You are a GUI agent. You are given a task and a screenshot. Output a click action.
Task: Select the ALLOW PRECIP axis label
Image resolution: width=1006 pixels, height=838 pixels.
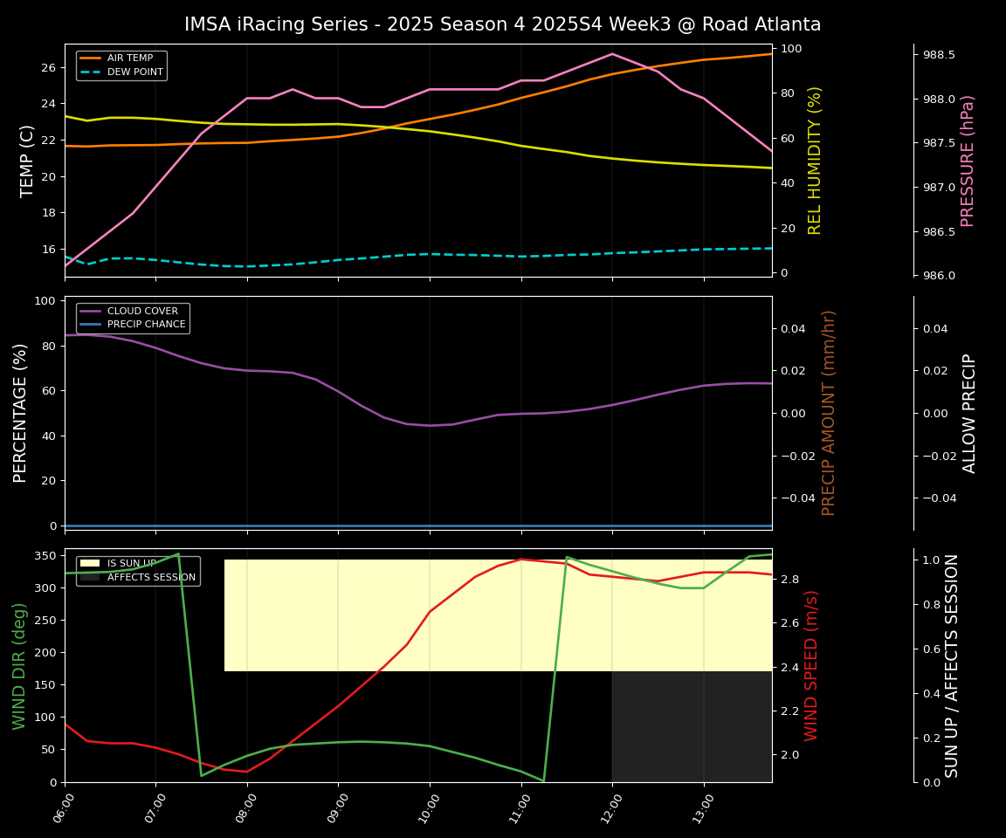[969, 413]
